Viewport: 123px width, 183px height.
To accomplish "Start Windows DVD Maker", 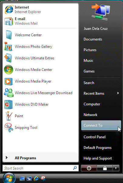I will click(x=40, y=104).
